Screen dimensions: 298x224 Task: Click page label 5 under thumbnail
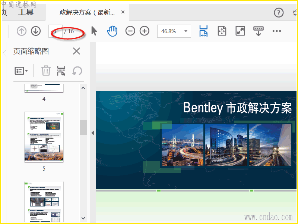(x=44, y=169)
